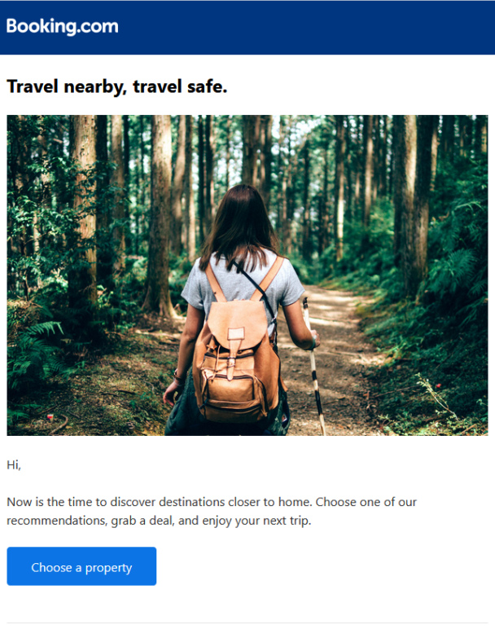The width and height of the screenshot is (495, 638).
Task: Select the "Travel nearby, travel safe." headline
Action: click(117, 86)
